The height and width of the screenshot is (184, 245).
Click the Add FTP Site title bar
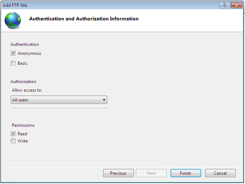point(102,4)
